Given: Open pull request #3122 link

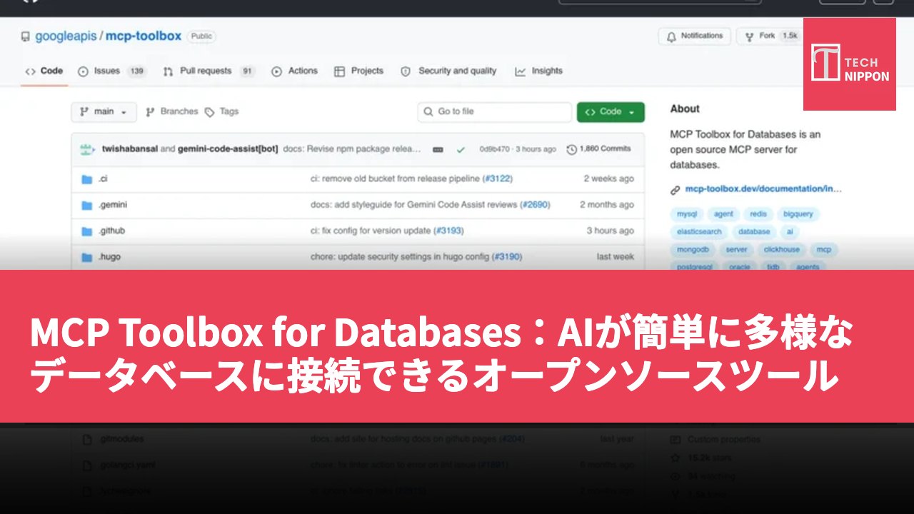Looking at the screenshot, I should tap(498, 179).
